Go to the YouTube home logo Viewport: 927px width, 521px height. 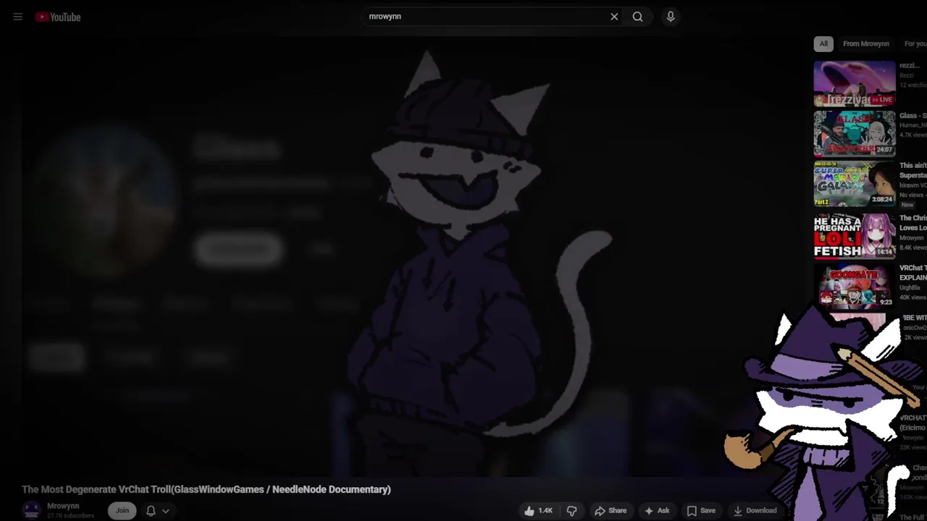pos(58,17)
